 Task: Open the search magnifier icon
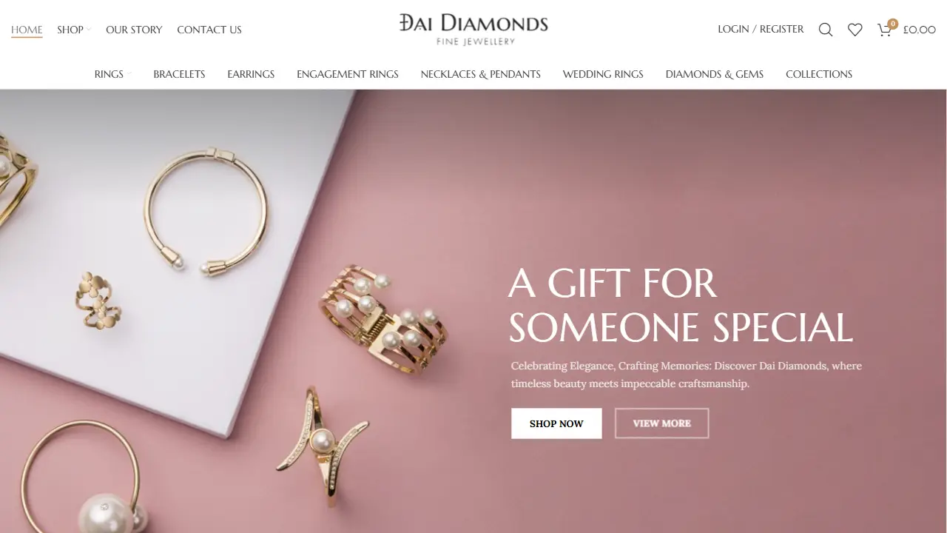coord(826,30)
